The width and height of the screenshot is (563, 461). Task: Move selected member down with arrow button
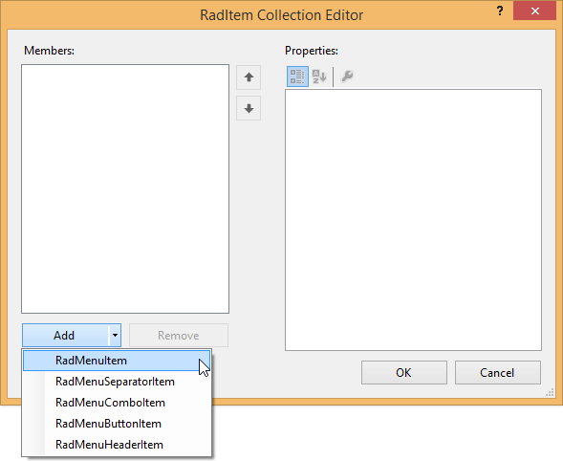click(x=249, y=108)
